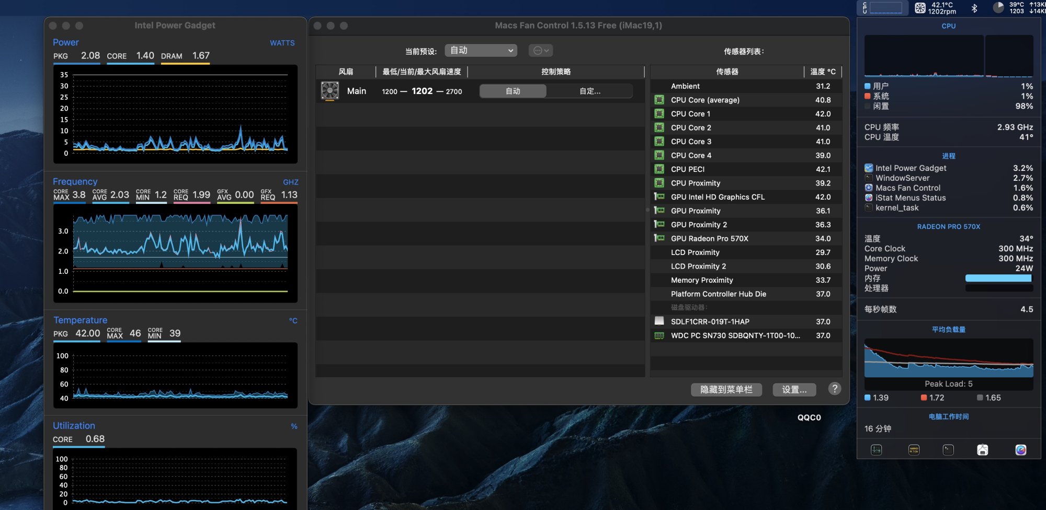Screen dimensions: 1046x510
Task: Click the SSD icon for WDC PC SN730
Action: point(660,335)
